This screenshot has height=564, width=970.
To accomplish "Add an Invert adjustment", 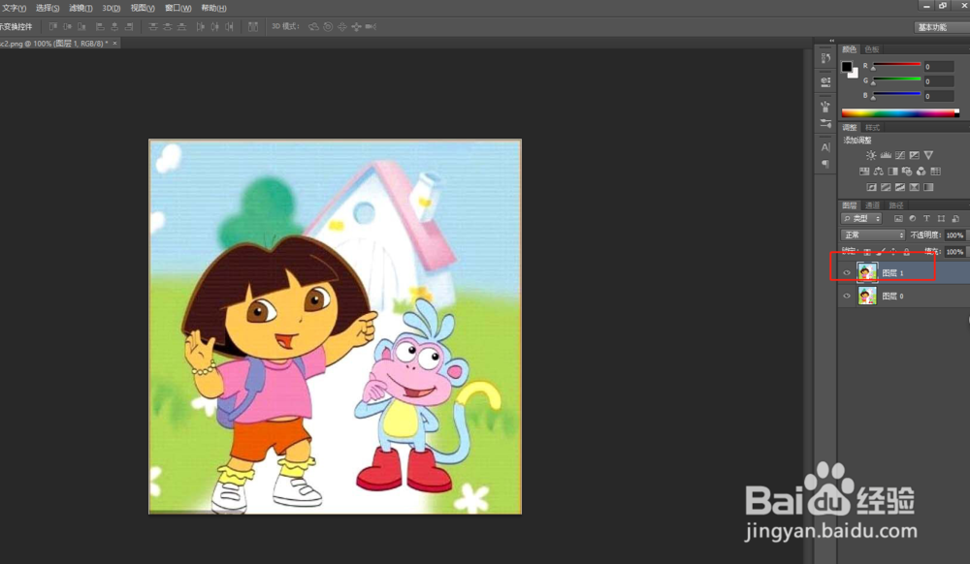I will 872,187.
